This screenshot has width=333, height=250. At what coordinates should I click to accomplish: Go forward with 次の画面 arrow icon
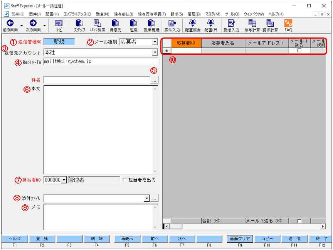pos(33,23)
